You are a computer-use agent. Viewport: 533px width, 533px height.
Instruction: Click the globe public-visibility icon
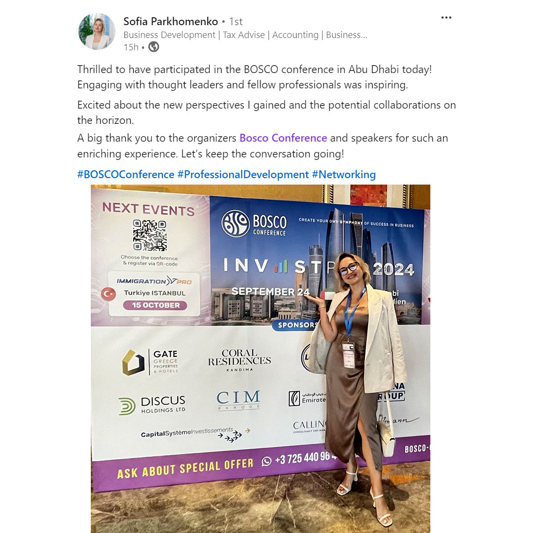tap(153, 46)
